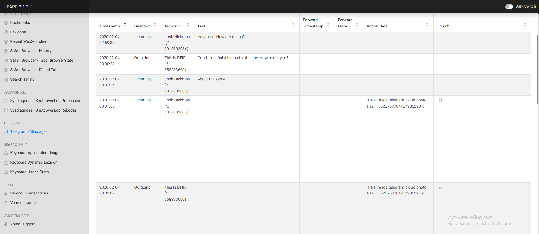Click the Bookmarks compass icon
539x234 pixels.
tap(6, 23)
